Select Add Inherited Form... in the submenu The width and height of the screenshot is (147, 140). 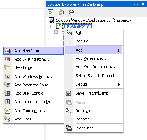(33, 85)
